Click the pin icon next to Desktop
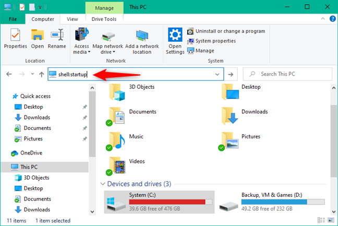Screen dimensions: 338x226 coord(85,107)
